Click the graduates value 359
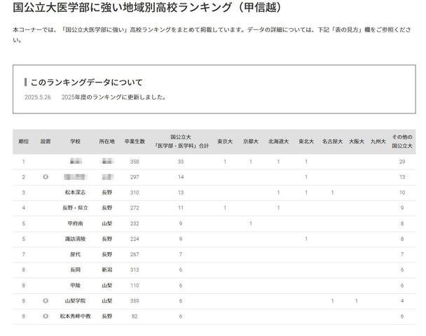426x336 pixels. [135, 301]
